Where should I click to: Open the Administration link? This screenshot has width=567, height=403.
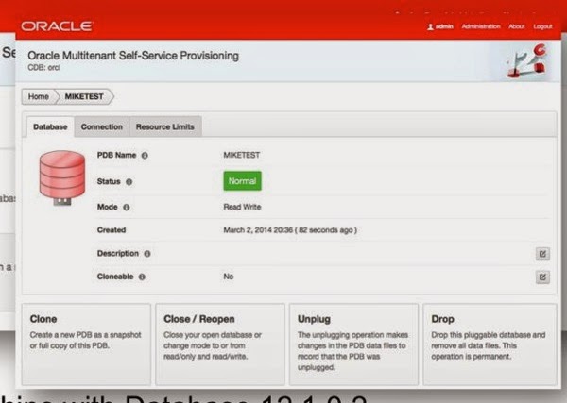[481, 26]
